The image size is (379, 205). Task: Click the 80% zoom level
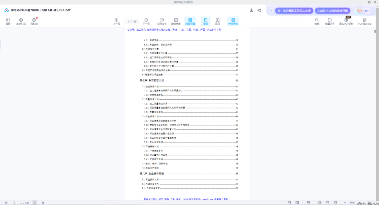click(352, 203)
